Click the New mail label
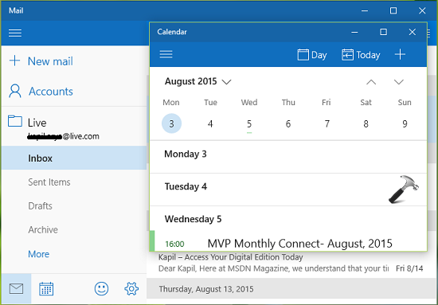The image size is (438, 305). click(x=50, y=61)
